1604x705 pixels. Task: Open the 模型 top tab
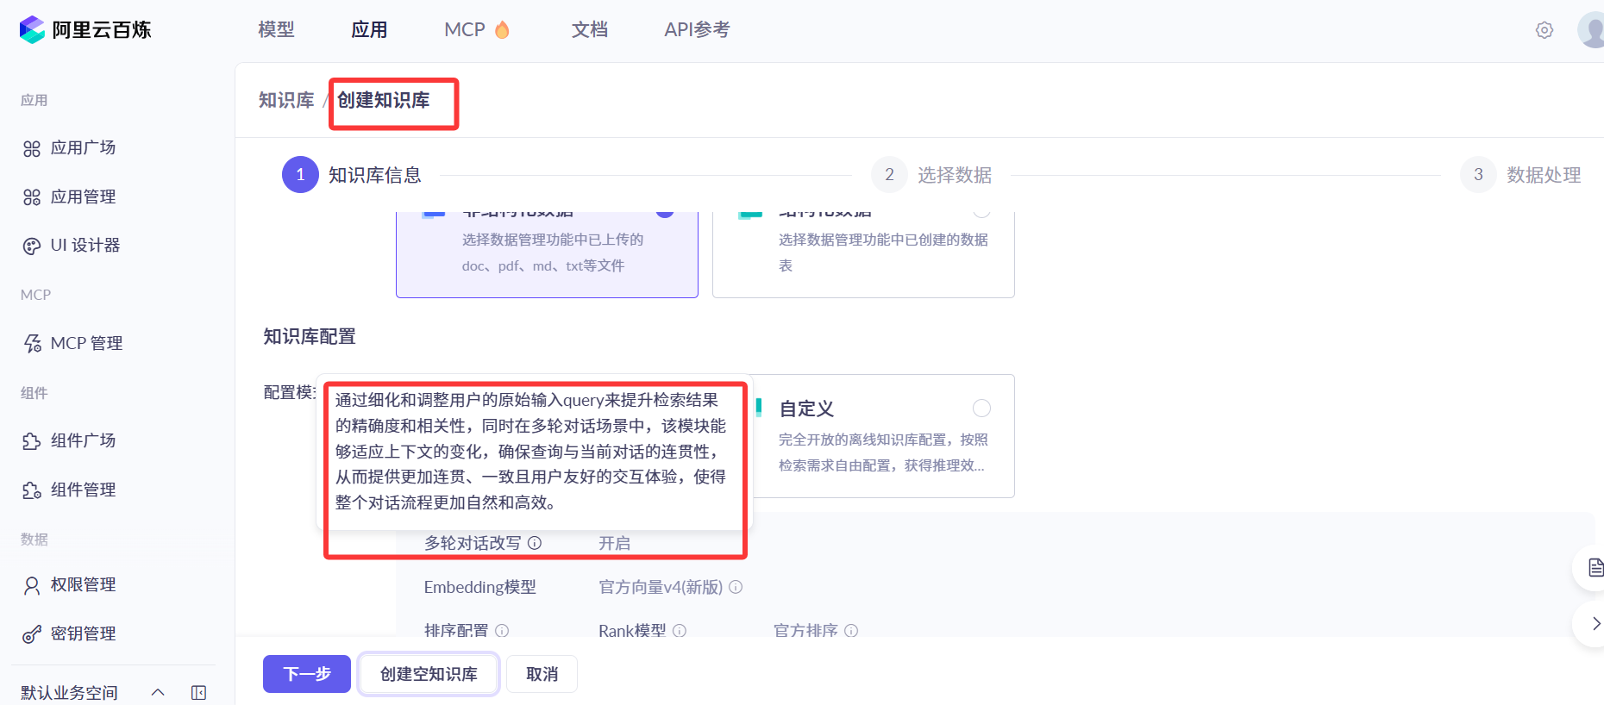276,30
